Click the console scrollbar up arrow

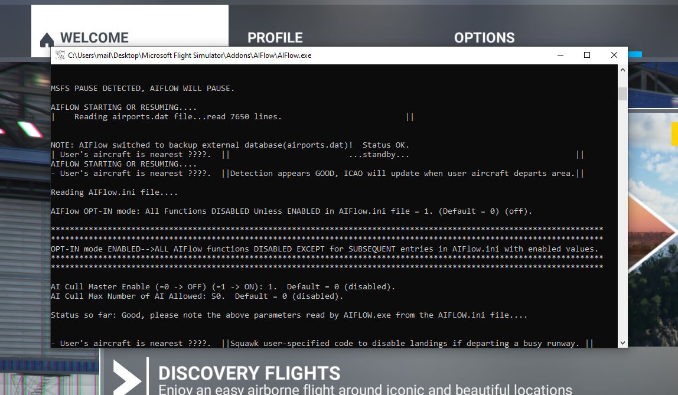tap(622, 70)
